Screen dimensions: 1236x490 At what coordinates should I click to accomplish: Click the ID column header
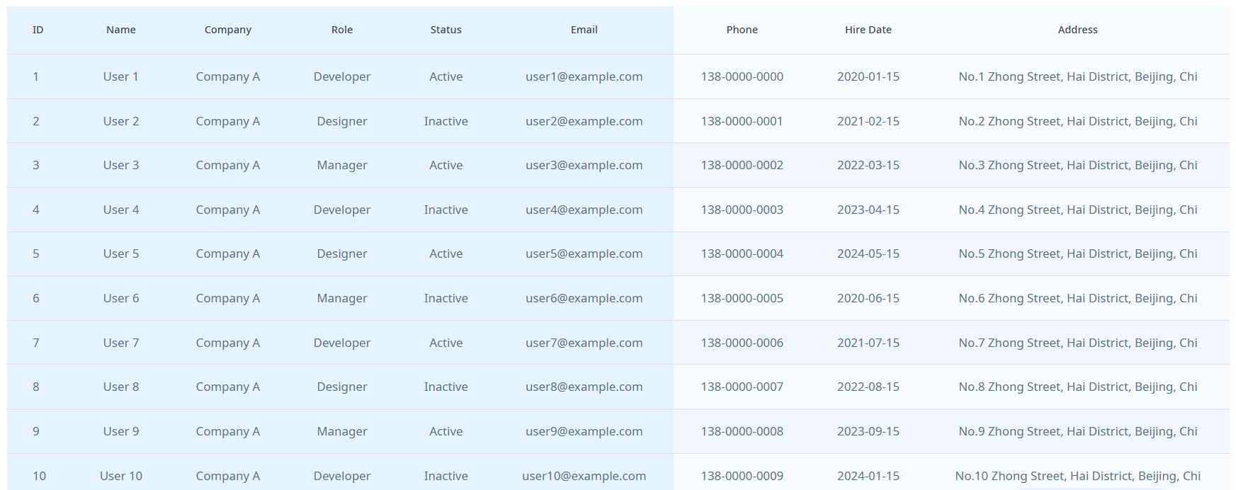coord(38,30)
